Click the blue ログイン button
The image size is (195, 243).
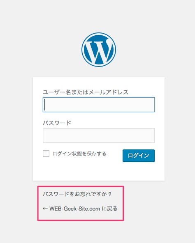tap(139, 156)
